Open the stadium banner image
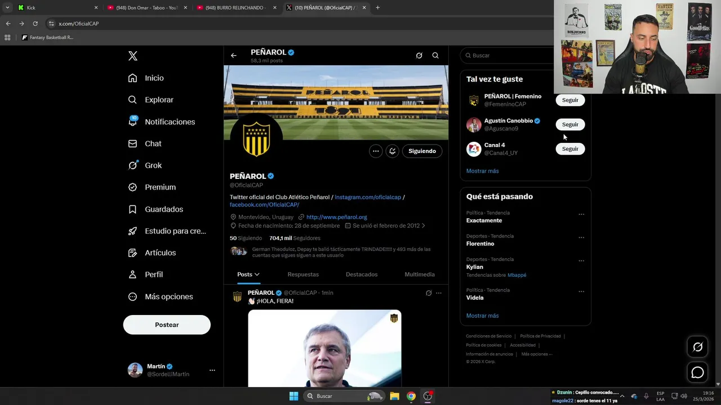The width and height of the screenshot is (721, 405). point(336,102)
